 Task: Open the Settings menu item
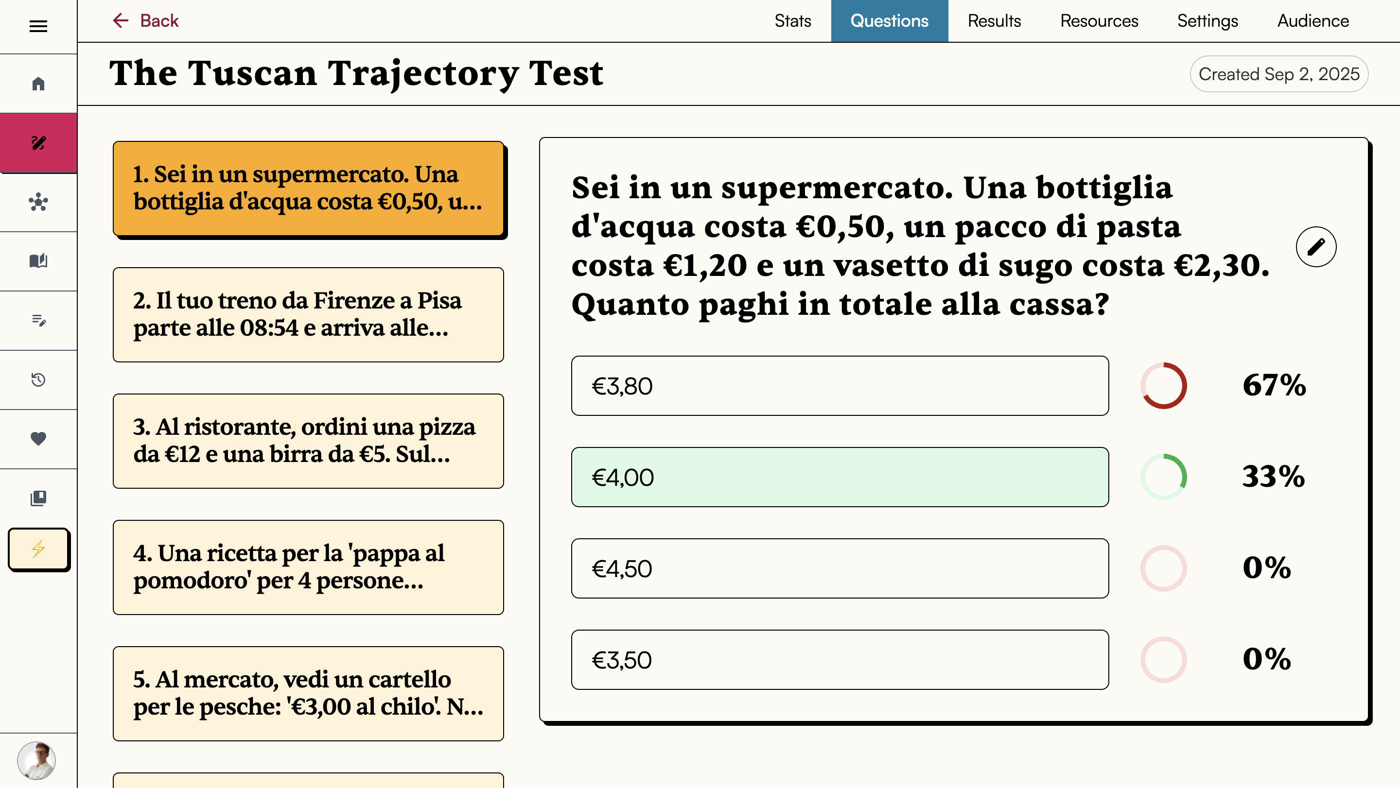1207,20
